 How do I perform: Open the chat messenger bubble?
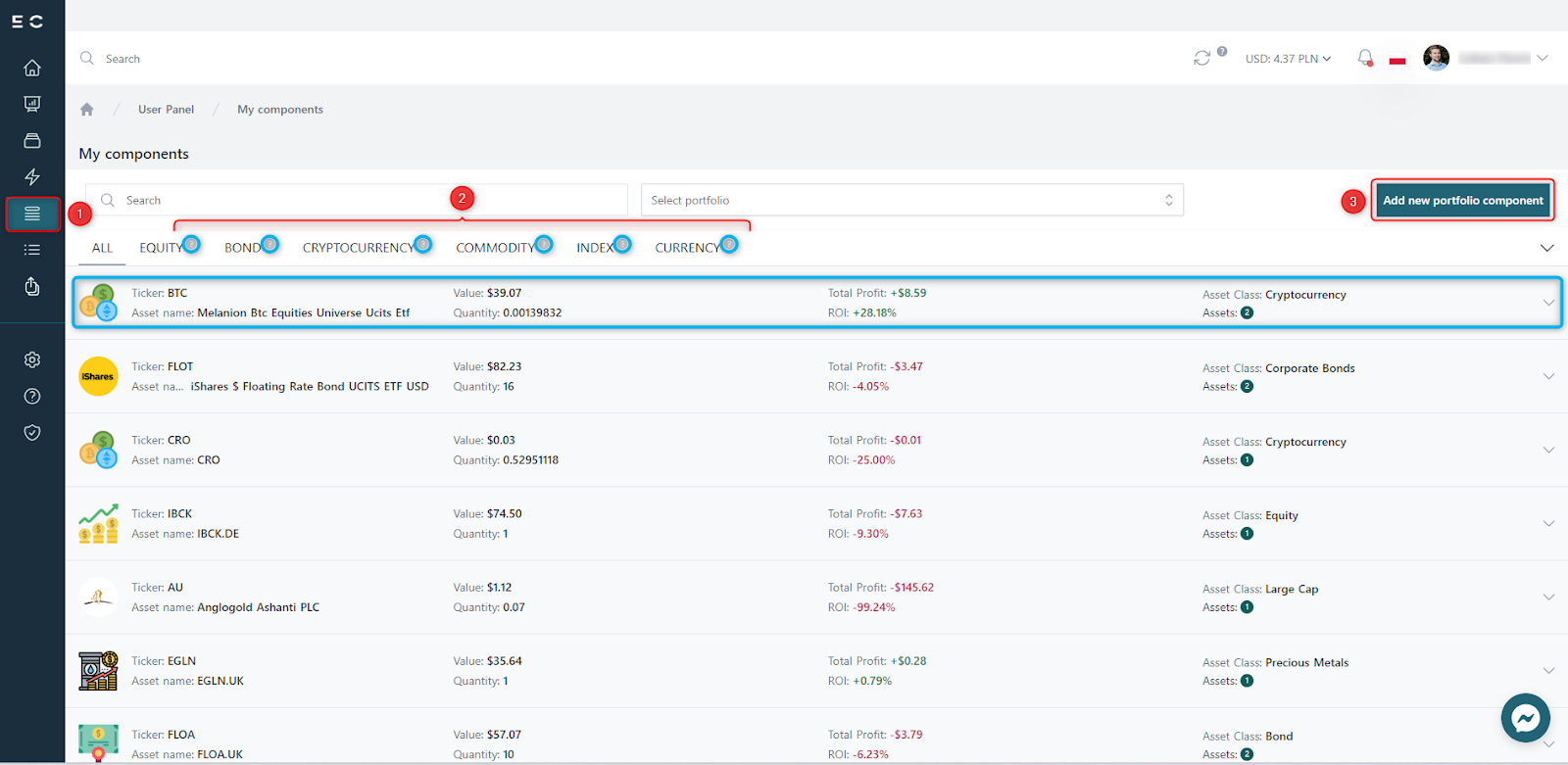tap(1525, 718)
